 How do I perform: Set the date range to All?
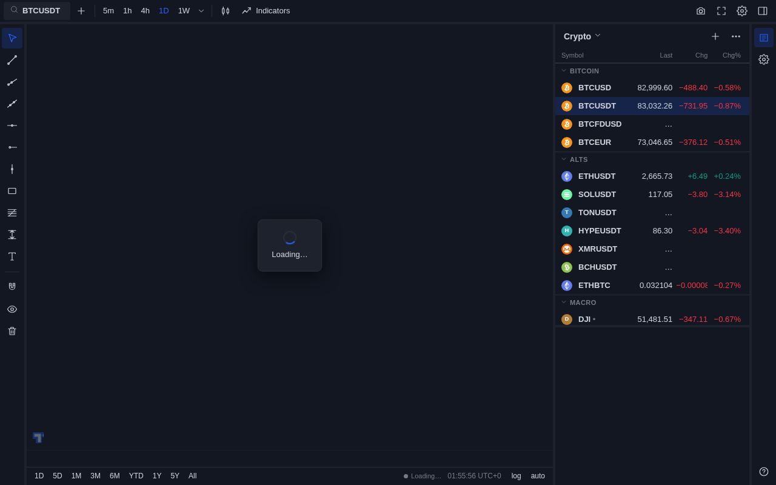[x=192, y=476]
